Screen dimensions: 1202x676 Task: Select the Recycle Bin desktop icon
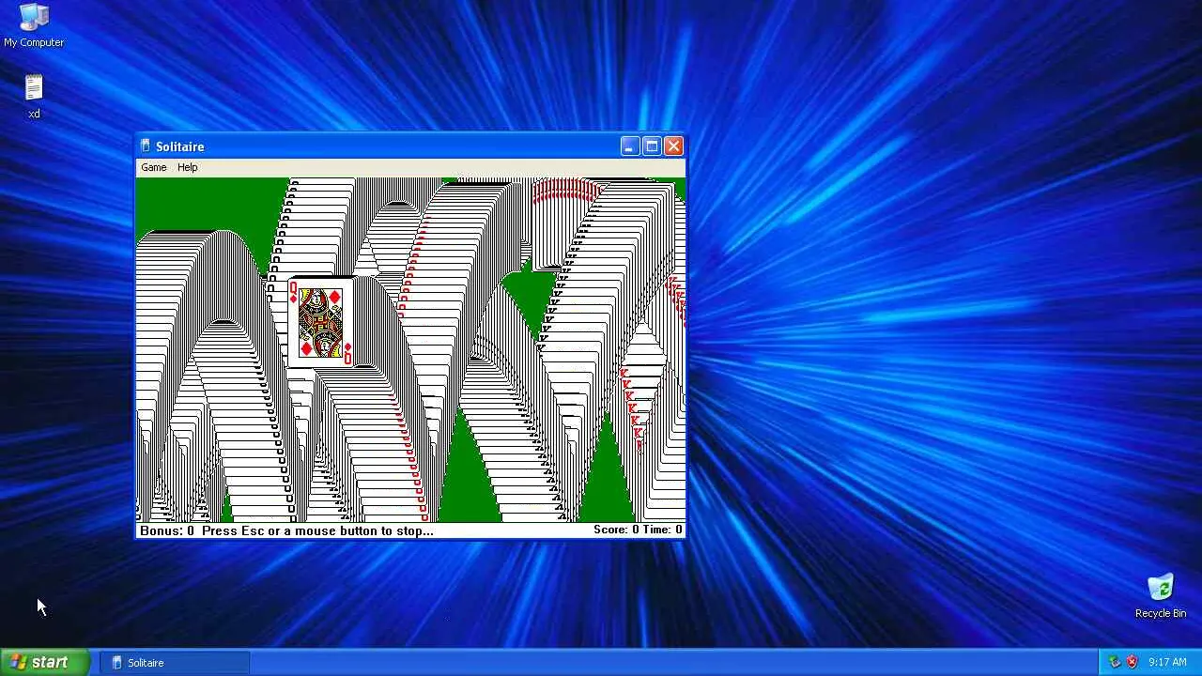1161,596
